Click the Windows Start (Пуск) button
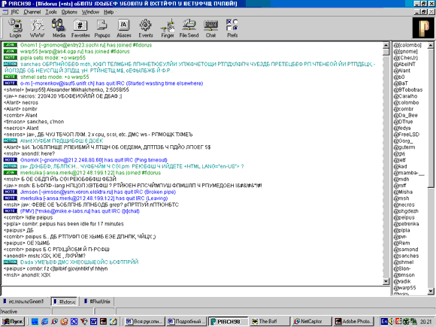Screen dimensions: 436x327 click(13, 322)
